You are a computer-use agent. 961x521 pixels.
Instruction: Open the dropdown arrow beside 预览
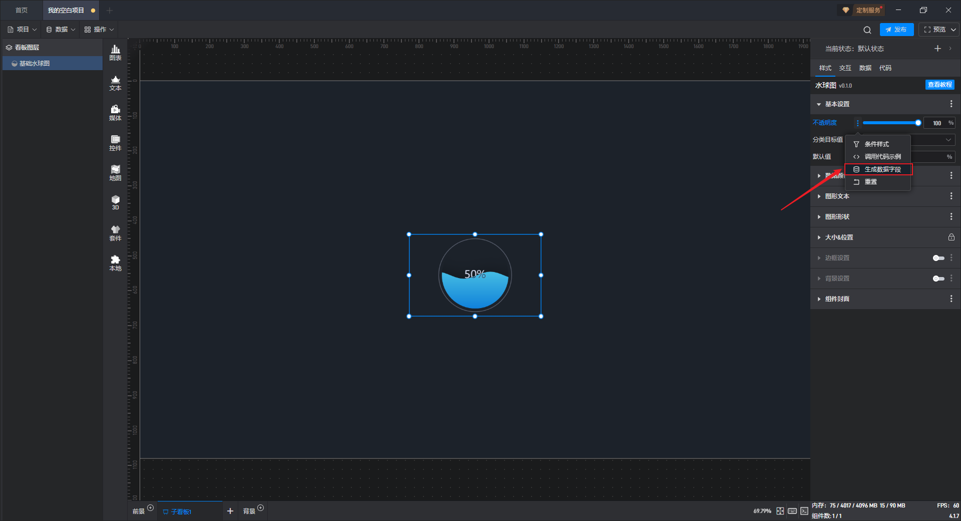[953, 30]
